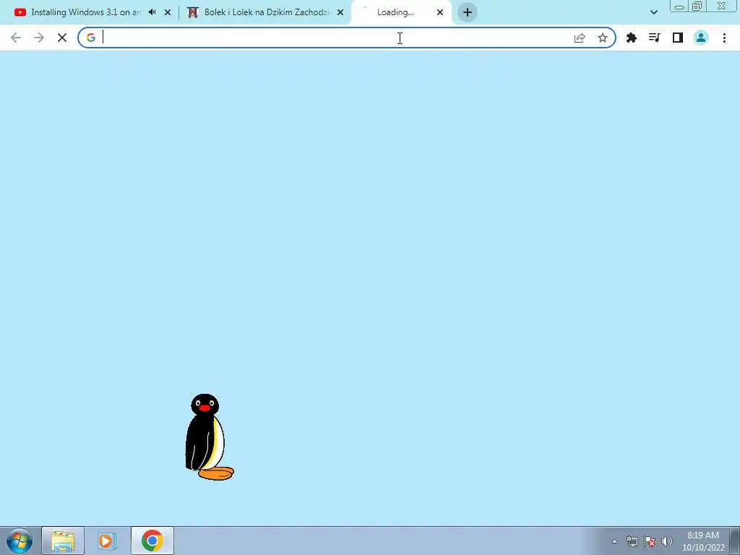Toggle the side panel
Viewport: 740px width, 555px height.
tap(678, 38)
